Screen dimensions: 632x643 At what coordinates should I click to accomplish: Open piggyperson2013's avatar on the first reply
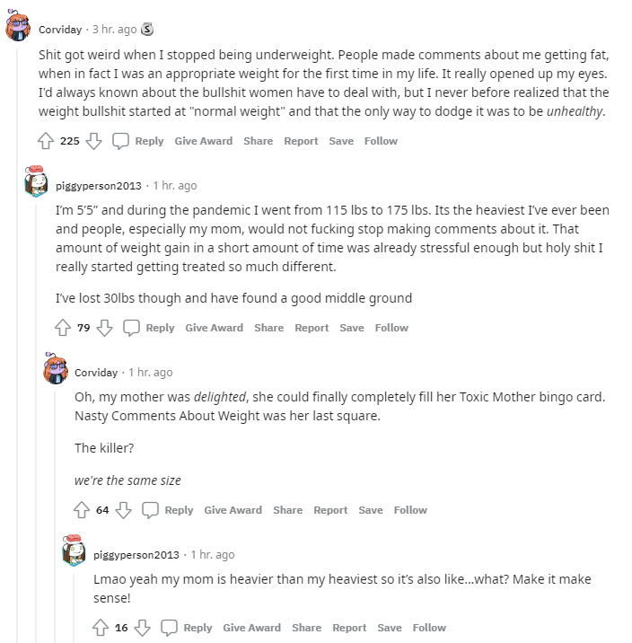point(36,181)
